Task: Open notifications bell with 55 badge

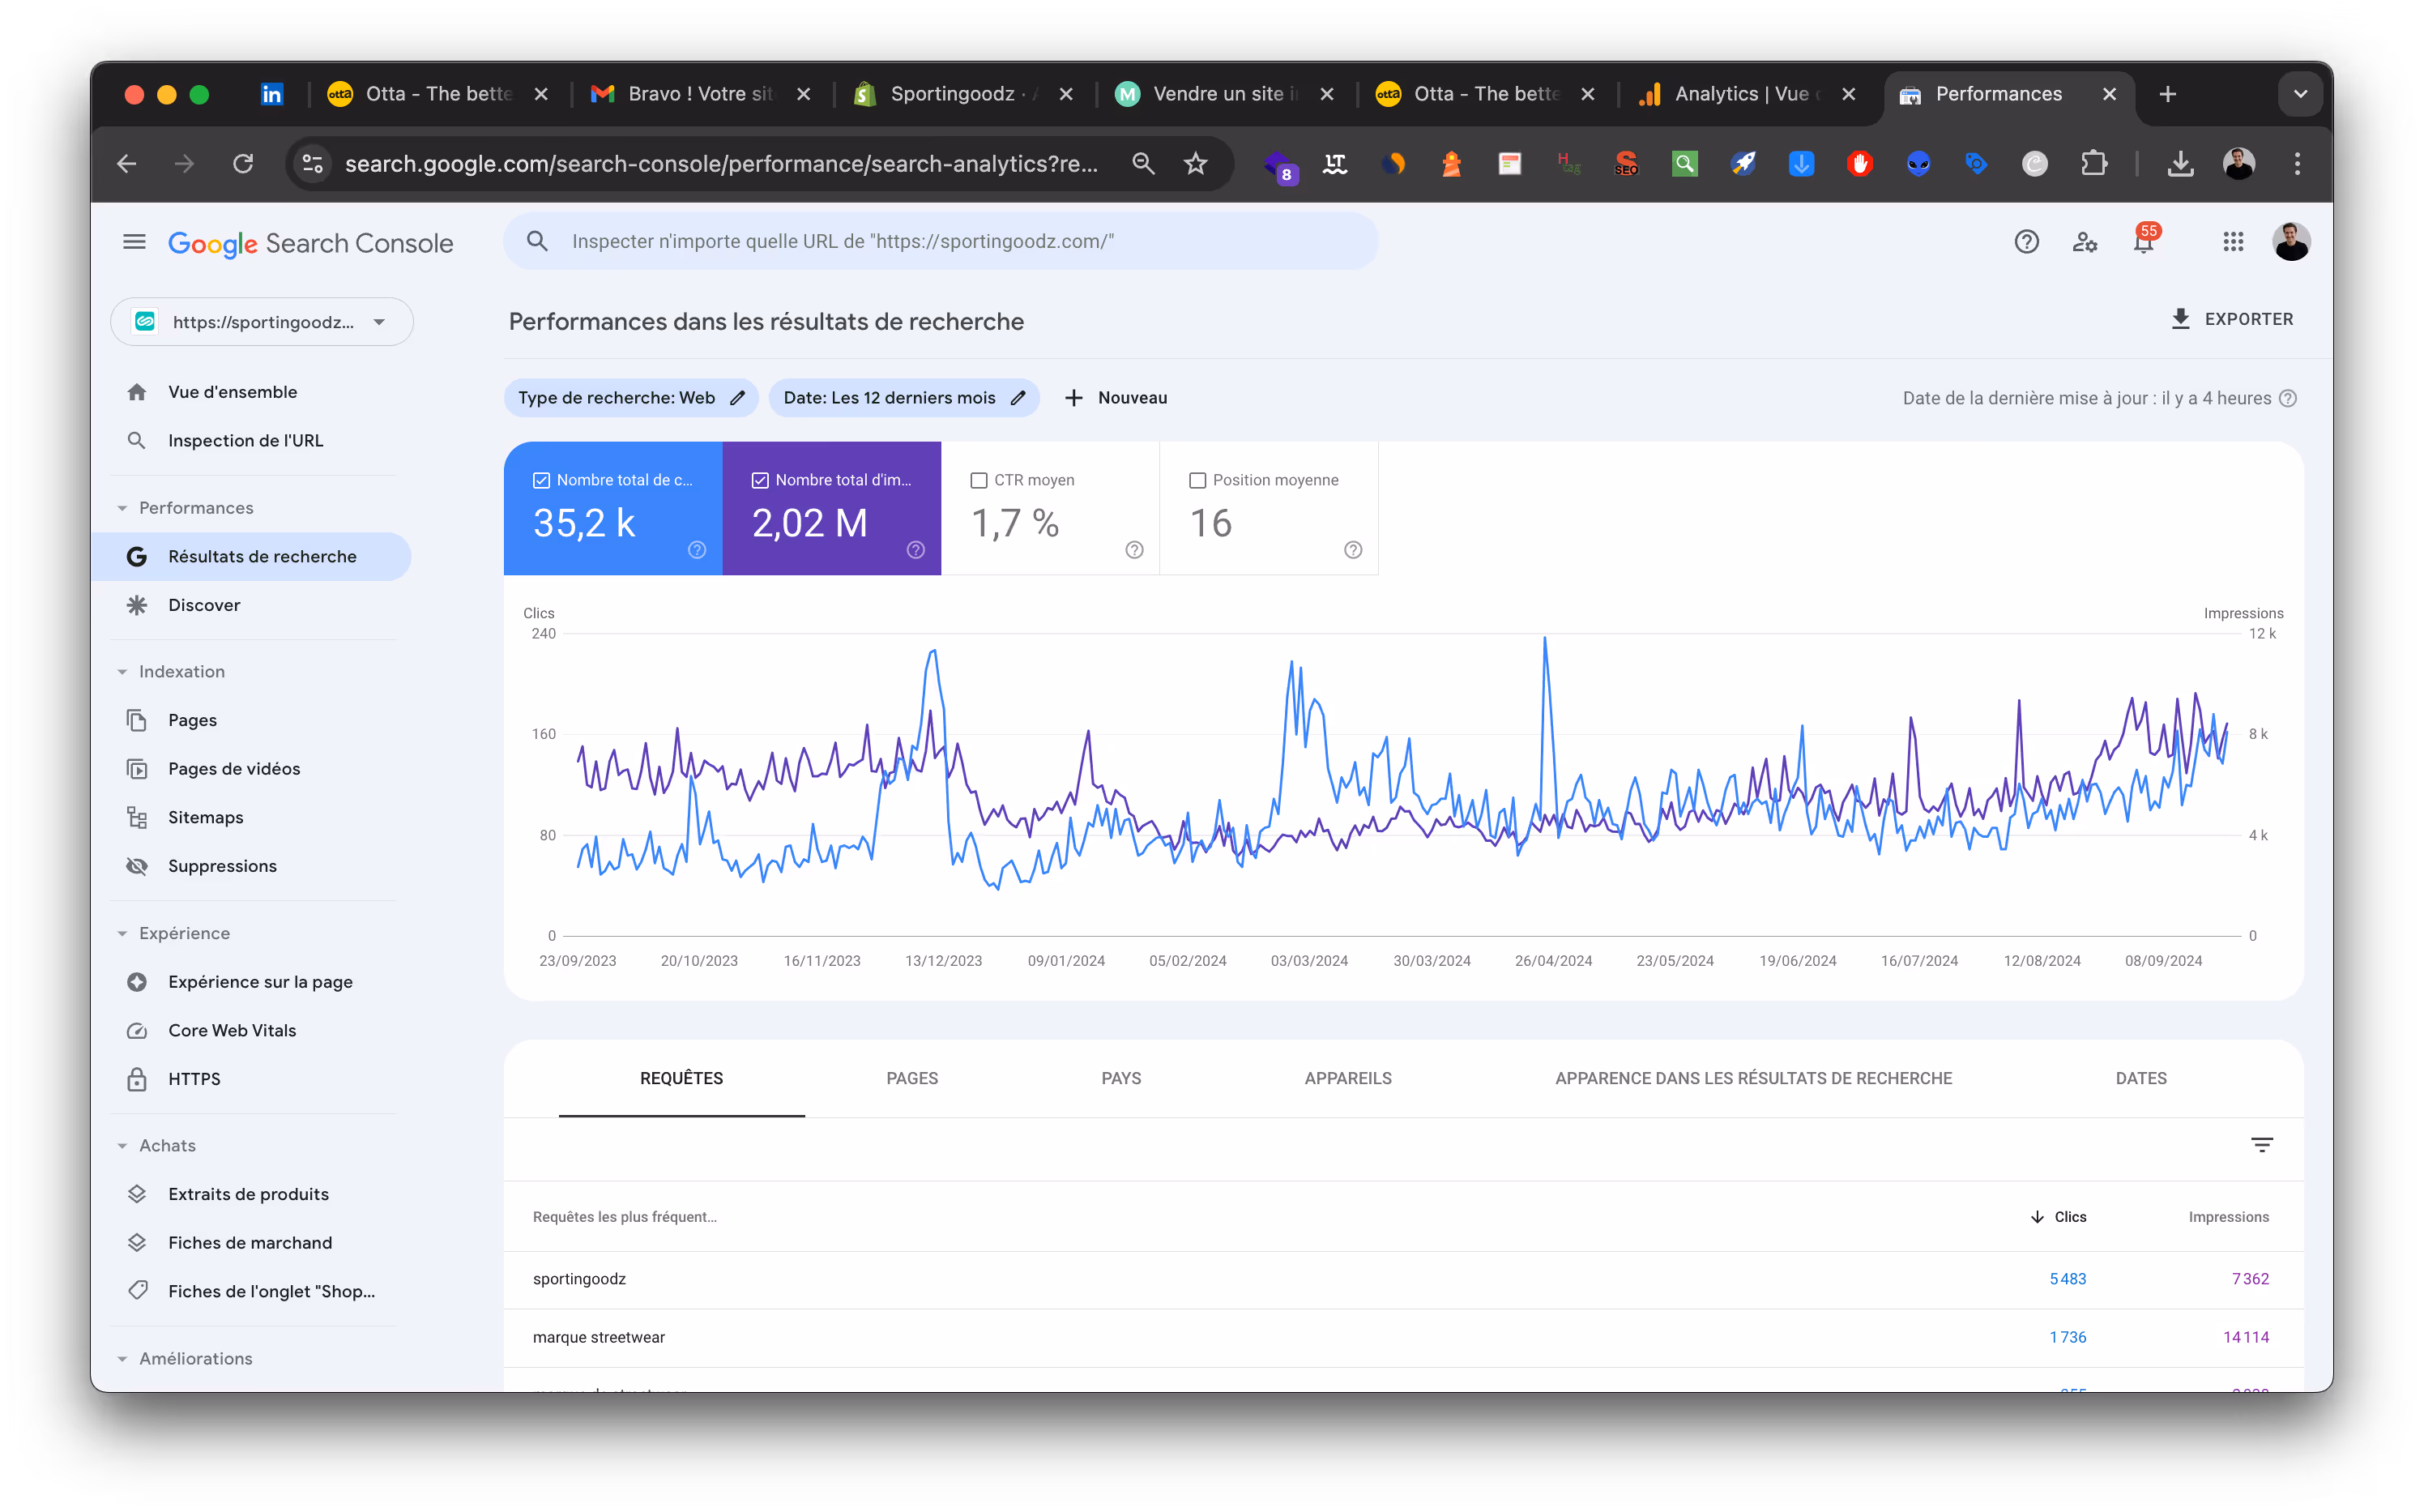Action: click(2143, 242)
